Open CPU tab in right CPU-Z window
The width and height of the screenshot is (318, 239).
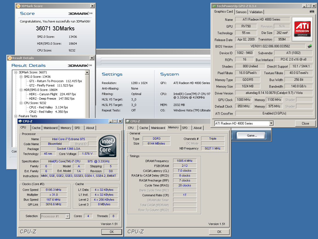(x=131, y=128)
